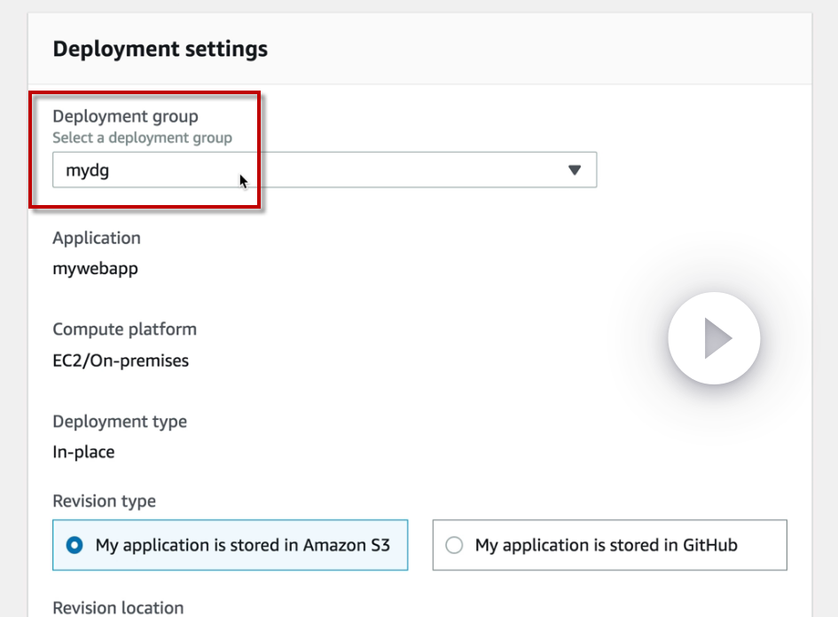This screenshot has height=617, width=838.
Task: Click 'My application is stored in GitHub' label text
Action: [x=606, y=545]
